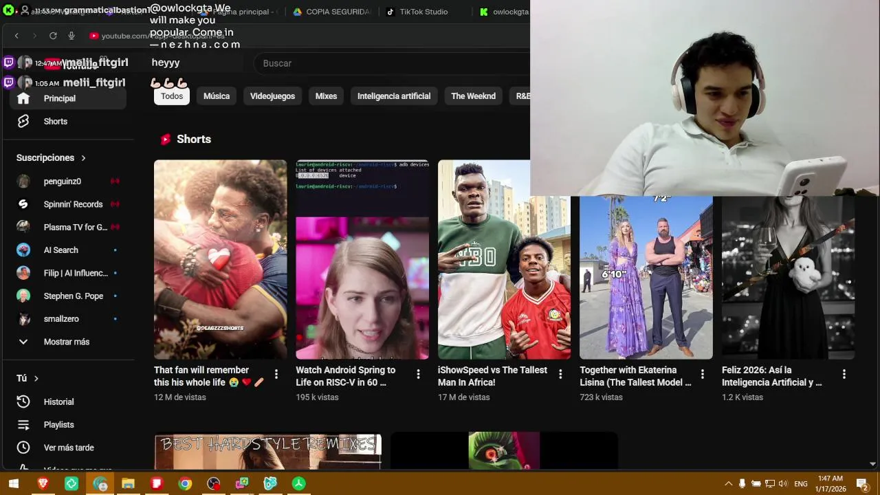Open Brave browser from taskbar

click(x=43, y=484)
